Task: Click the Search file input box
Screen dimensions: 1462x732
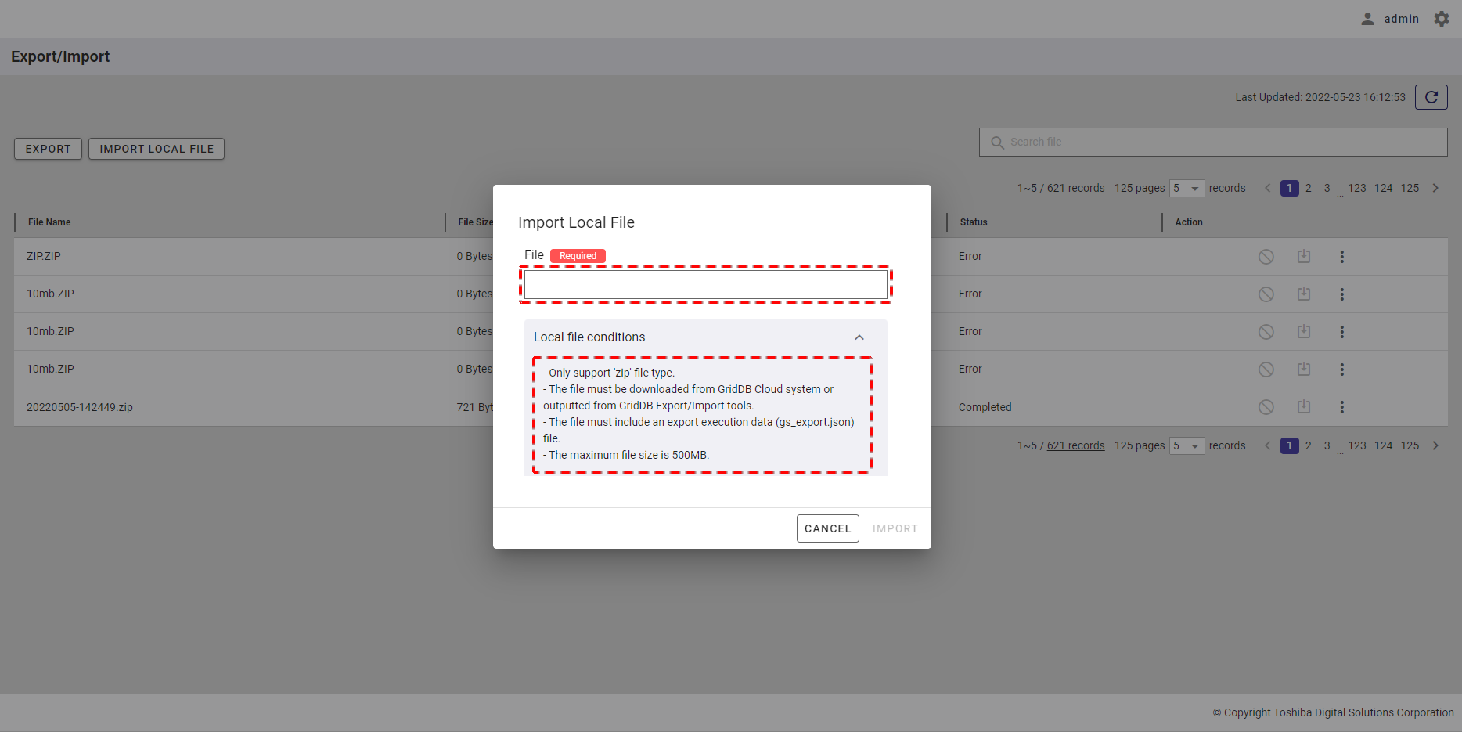Action: coord(1221,142)
